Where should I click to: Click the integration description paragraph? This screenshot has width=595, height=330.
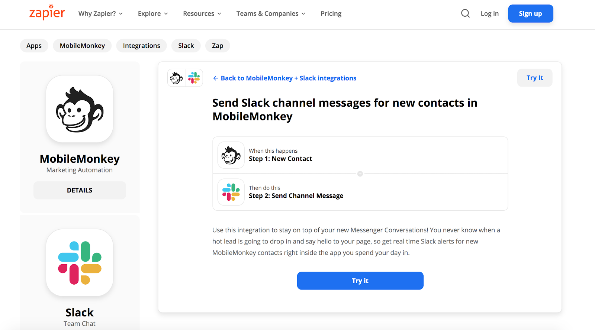pos(356,241)
